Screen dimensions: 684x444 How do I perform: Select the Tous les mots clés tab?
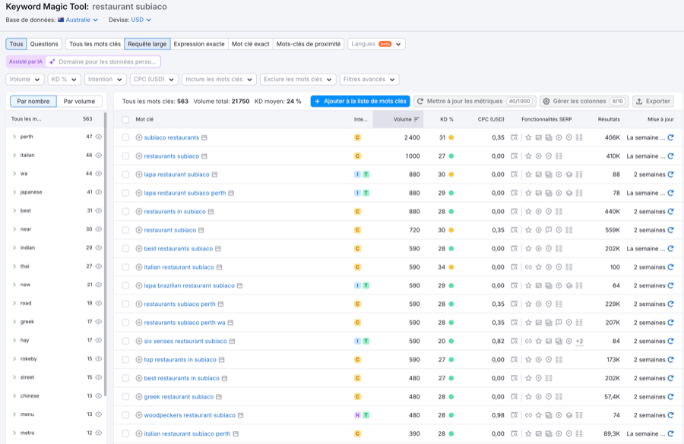[95, 44]
